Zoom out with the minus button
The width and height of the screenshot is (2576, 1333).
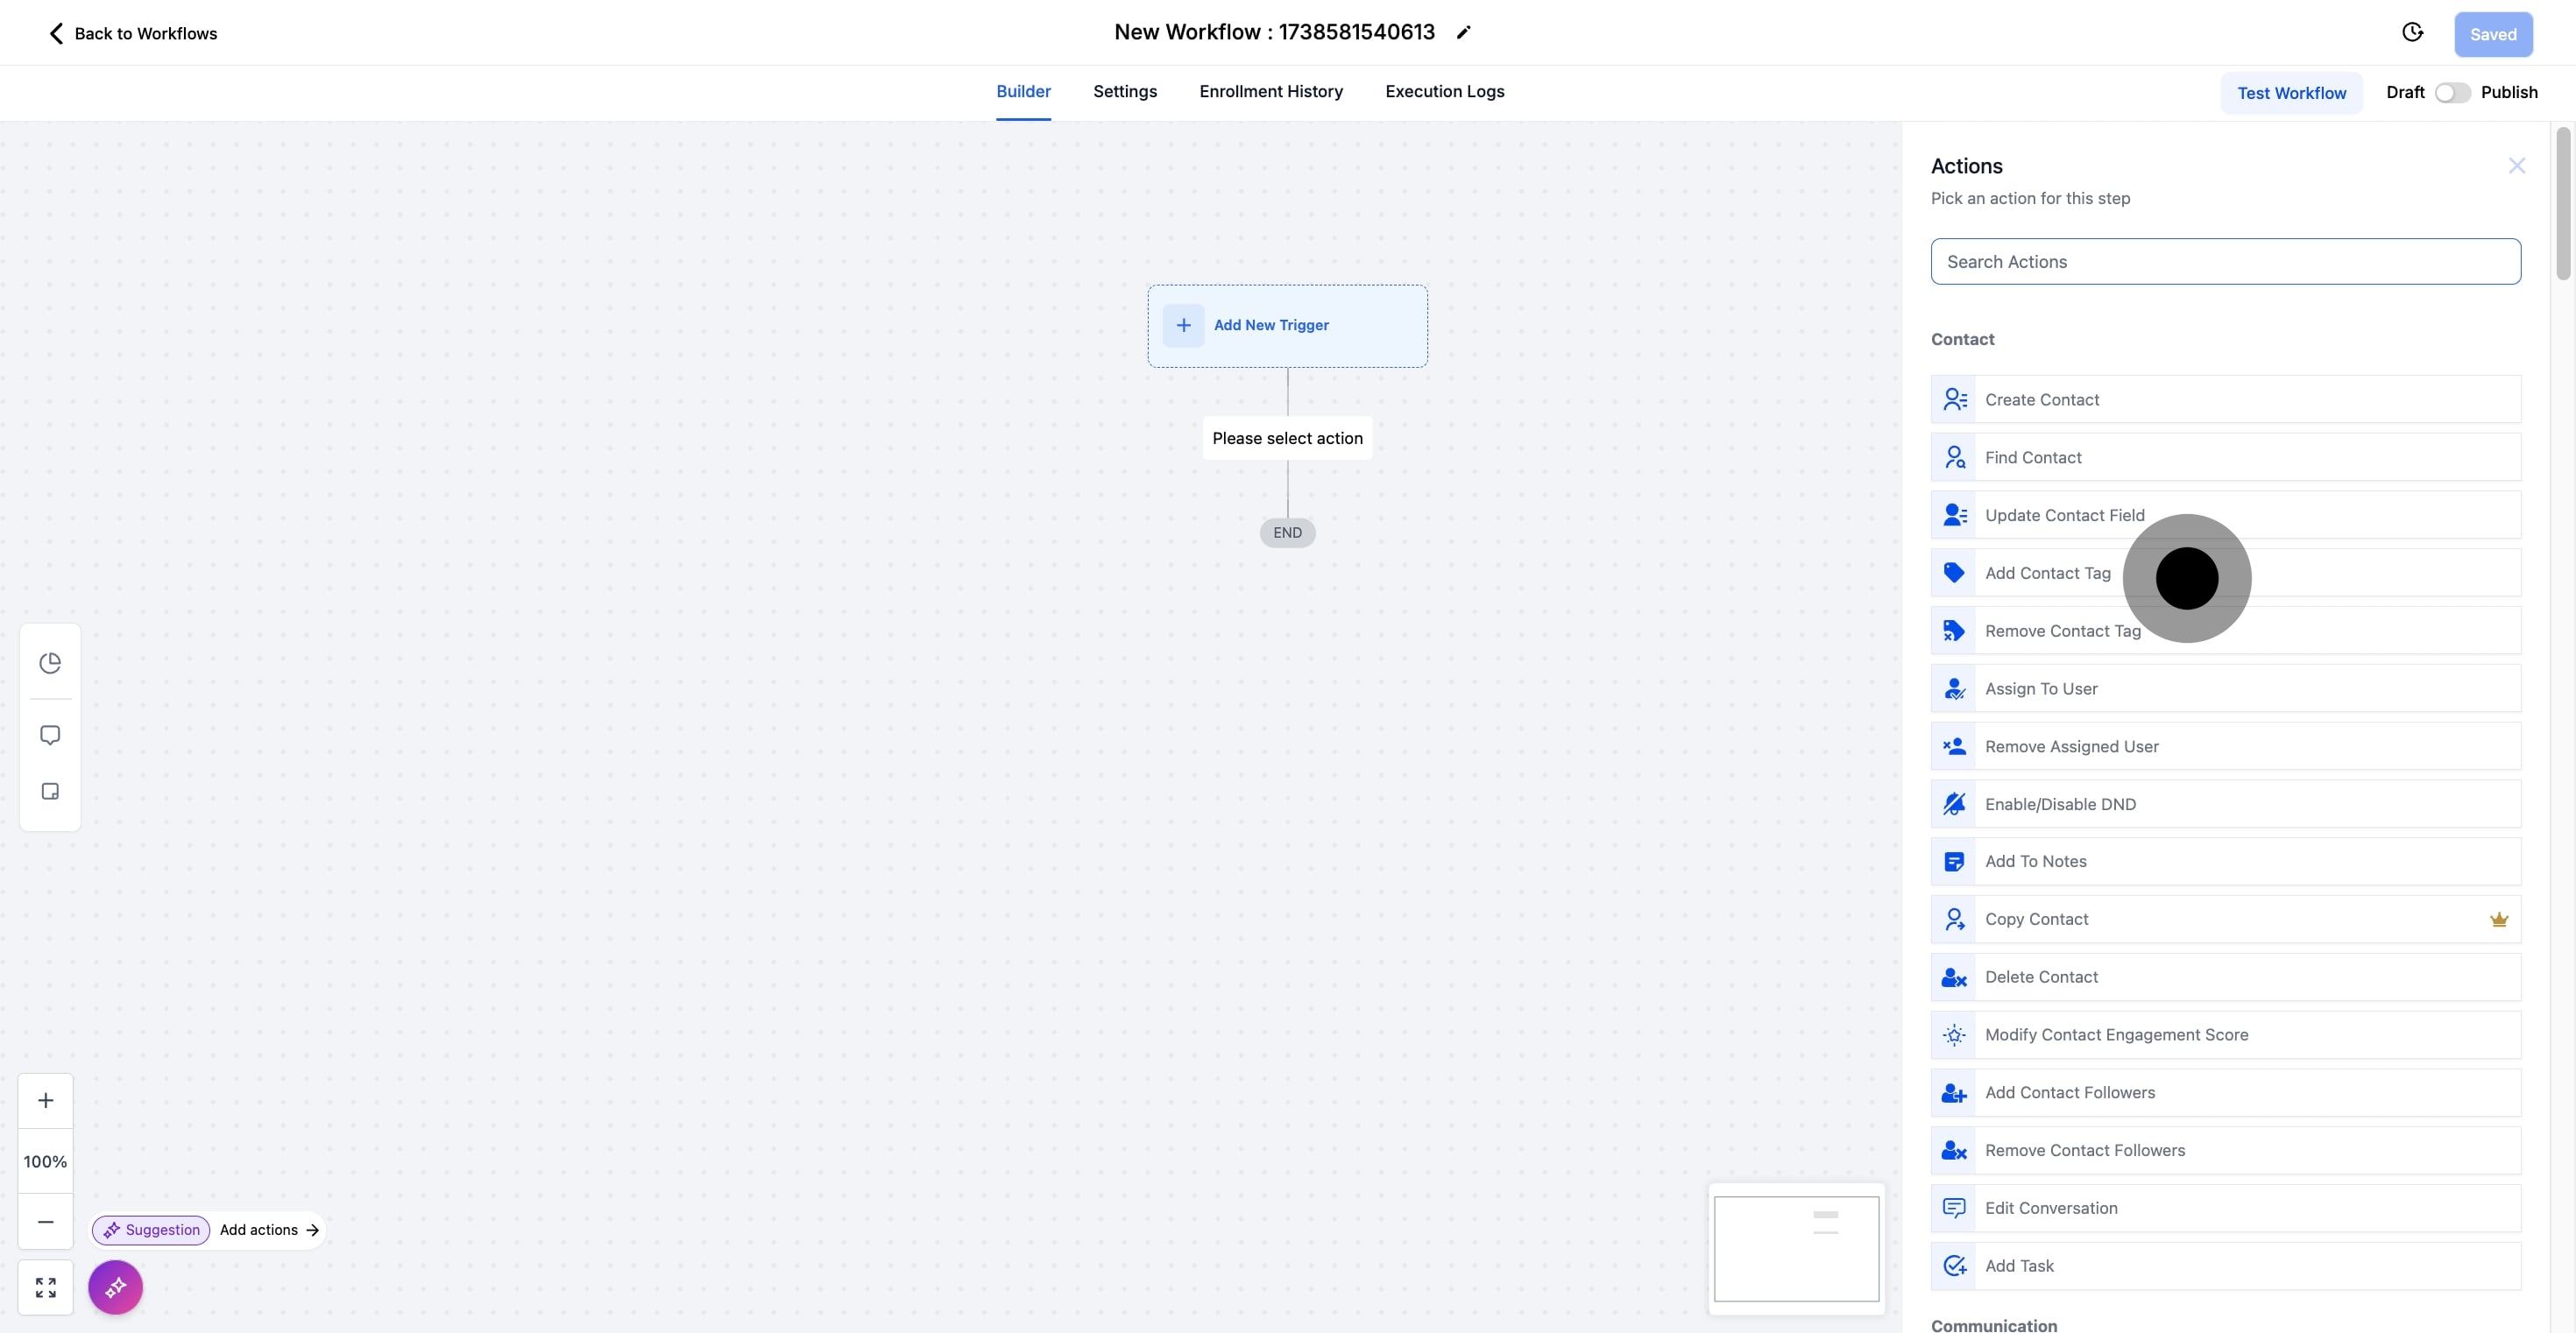(x=46, y=1222)
